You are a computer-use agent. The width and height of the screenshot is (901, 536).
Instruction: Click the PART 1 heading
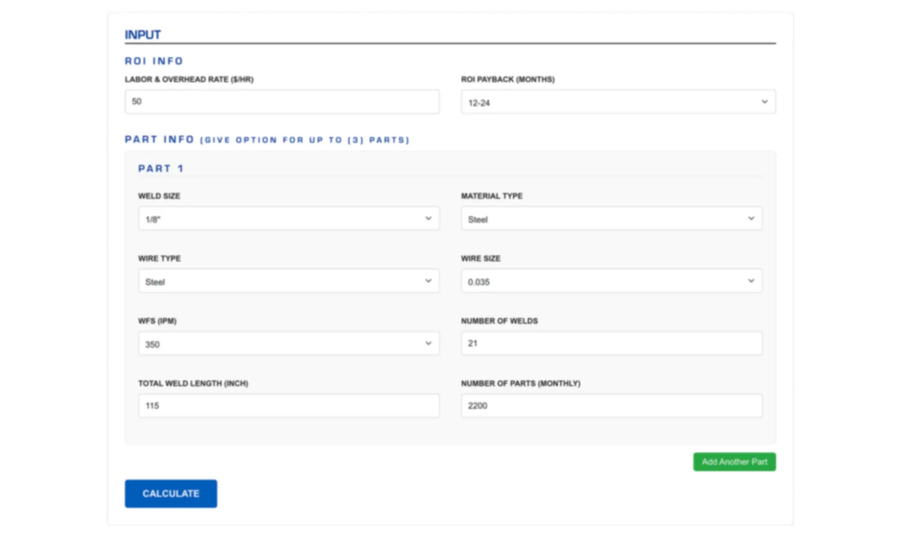pos(160,168)
